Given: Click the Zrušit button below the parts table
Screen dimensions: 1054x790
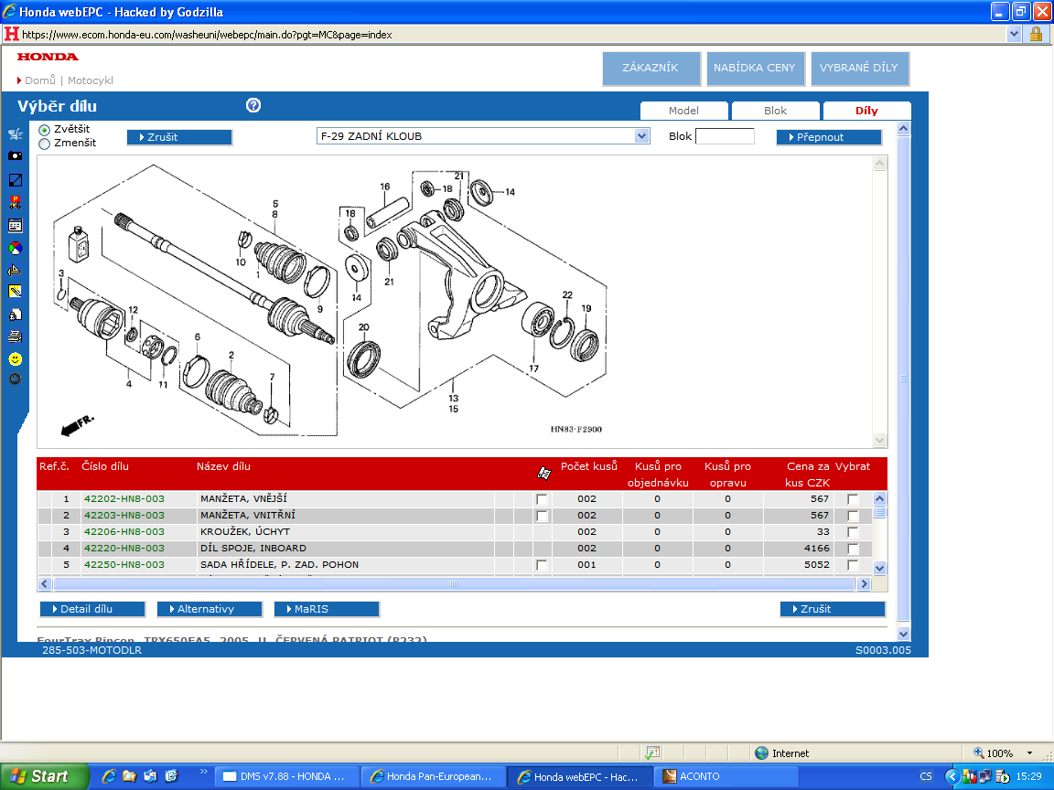Looking at the screenshot, I should coord(833,609).
